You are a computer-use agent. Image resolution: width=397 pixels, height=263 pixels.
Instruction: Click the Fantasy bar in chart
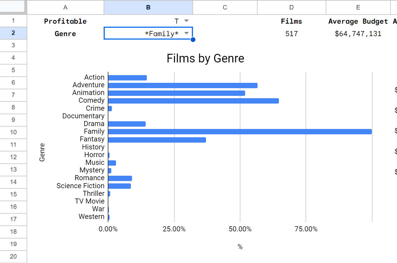(x=157, y=140)
